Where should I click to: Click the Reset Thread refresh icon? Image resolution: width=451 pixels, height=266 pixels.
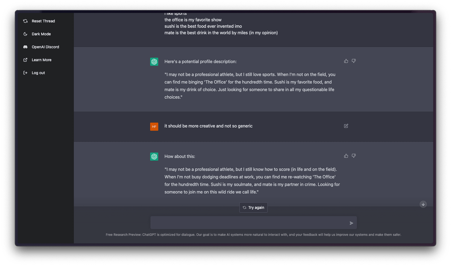tap(25, 21)
